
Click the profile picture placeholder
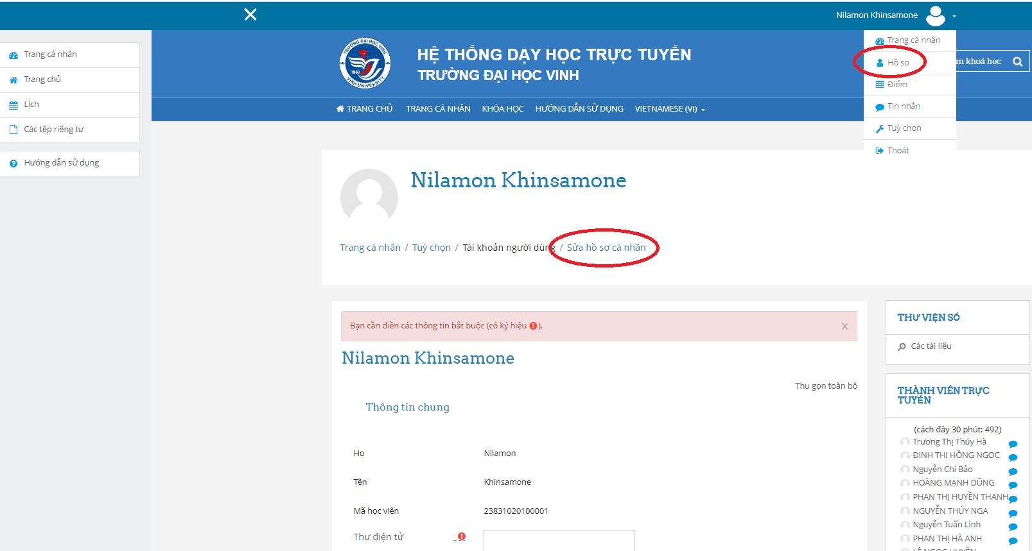pyautogui.click(x=369, y=197)
